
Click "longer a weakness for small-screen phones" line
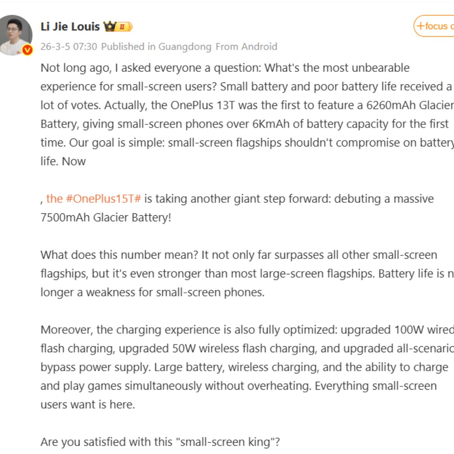tap(152, 292)
